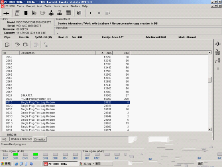
Task: Click the Id column header
Action: click(x=10, y=53)
